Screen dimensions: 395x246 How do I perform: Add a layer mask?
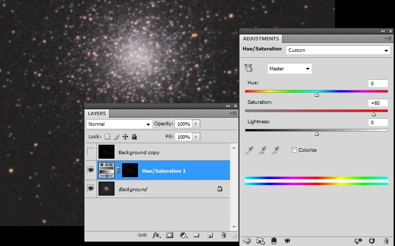(x=169, y=235)
